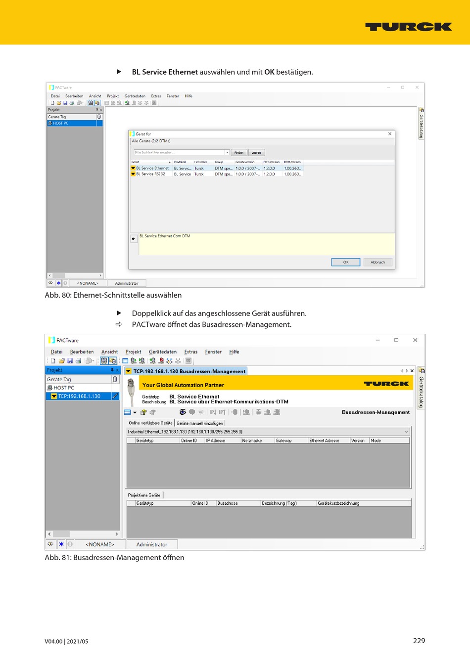
Task: Select BL Service RS232 row
Action: click(217, 174)
